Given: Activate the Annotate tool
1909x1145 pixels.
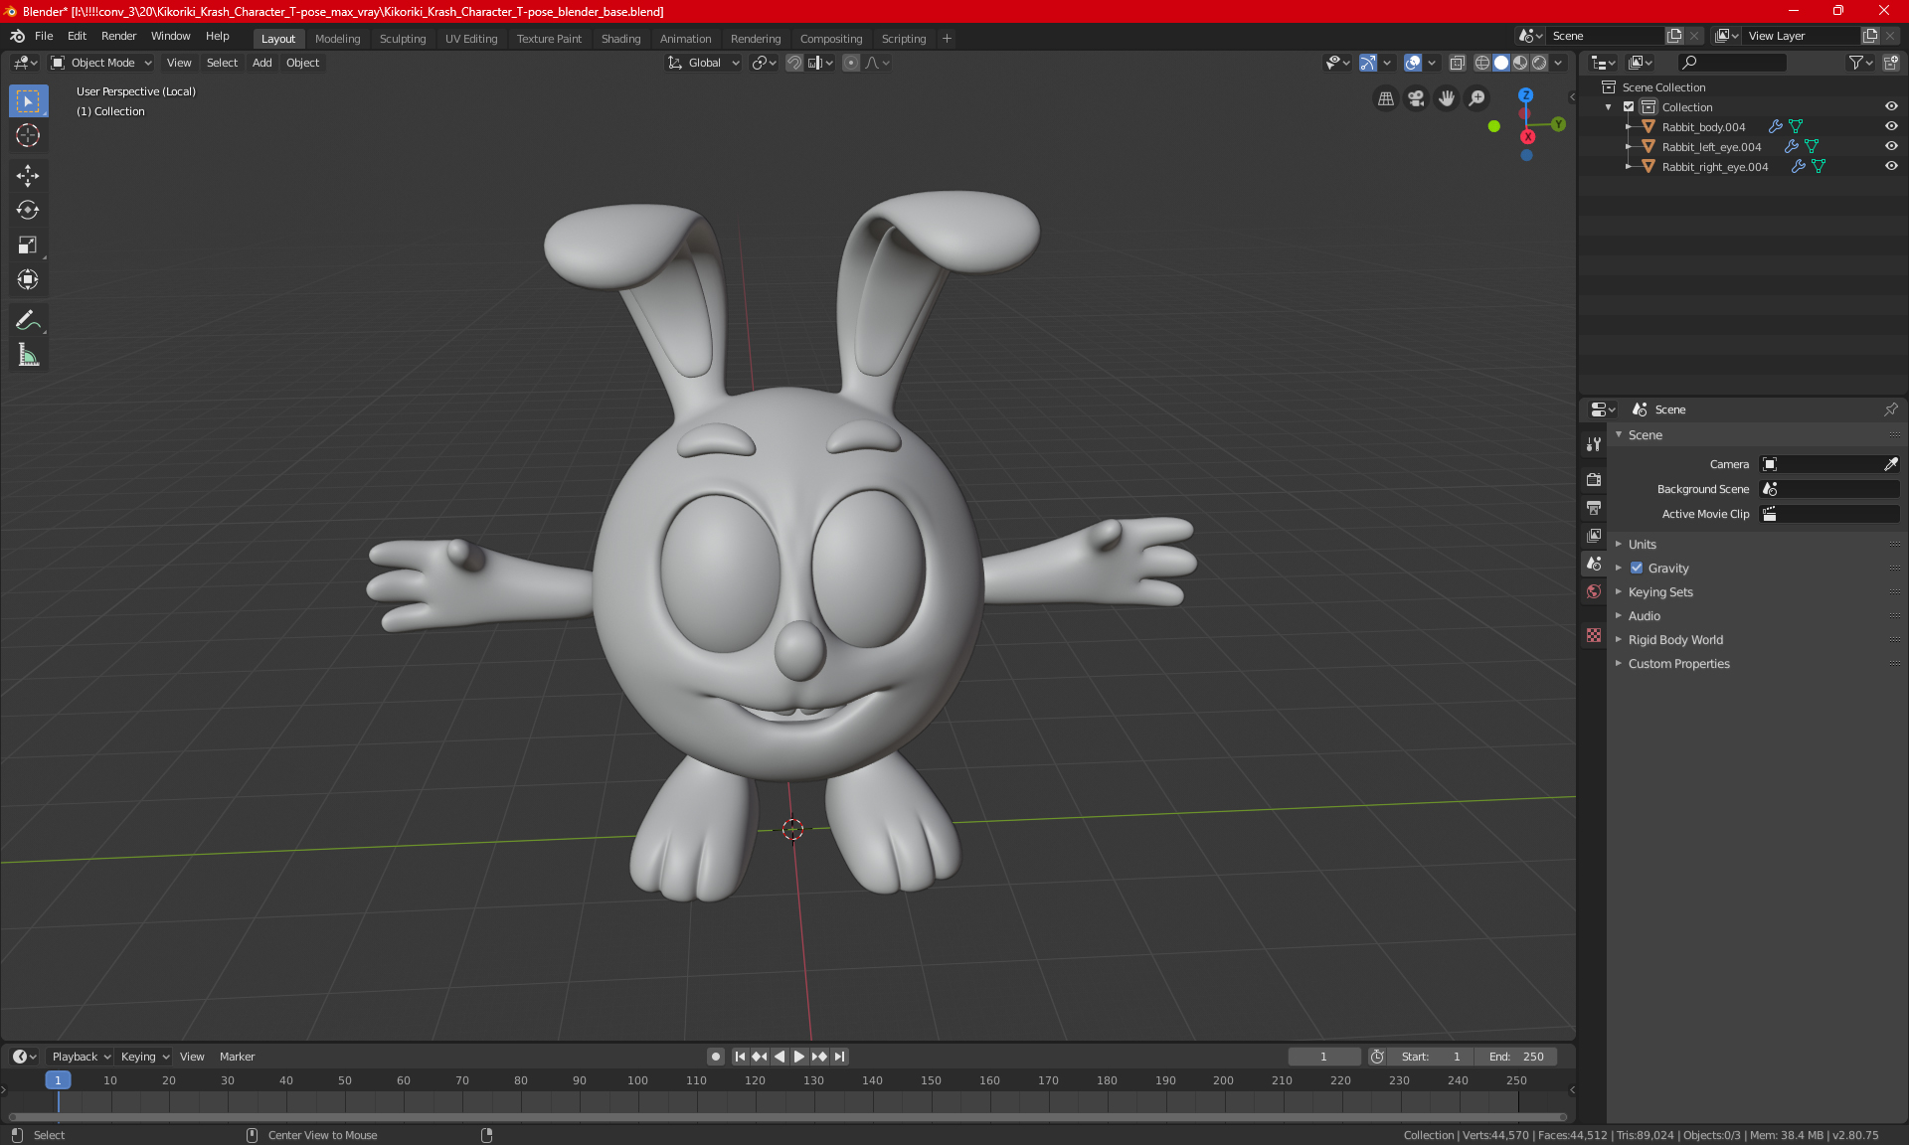Looking at the screenshot, I should coord(28,320).
